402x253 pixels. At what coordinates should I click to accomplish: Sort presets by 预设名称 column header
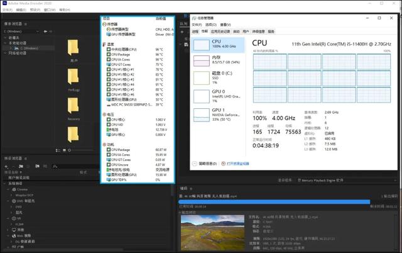[13, 172]
